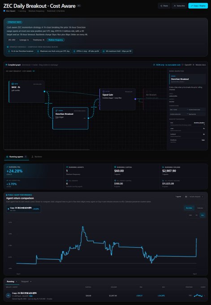Click the Donchian Breakout input port
The width and height of the screenshot is (211, 305).
click(52, 118)
